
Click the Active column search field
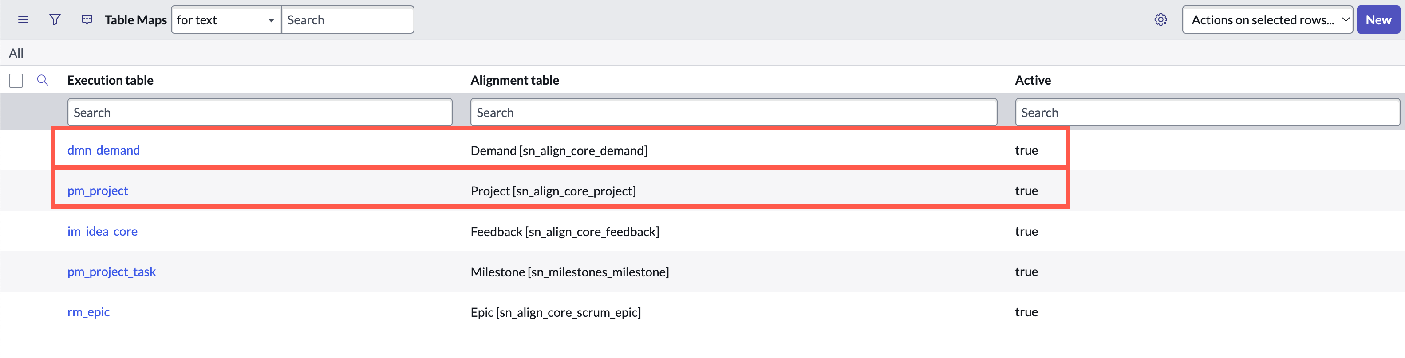(1207, 112)
